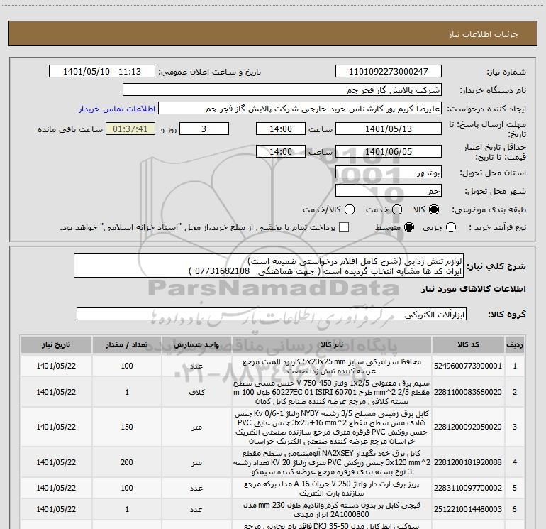
Task: Click the واحد شمارش column header
Action: [196, 345]
